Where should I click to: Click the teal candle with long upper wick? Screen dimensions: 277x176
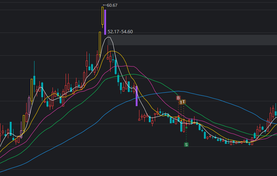tap(34, 80)
